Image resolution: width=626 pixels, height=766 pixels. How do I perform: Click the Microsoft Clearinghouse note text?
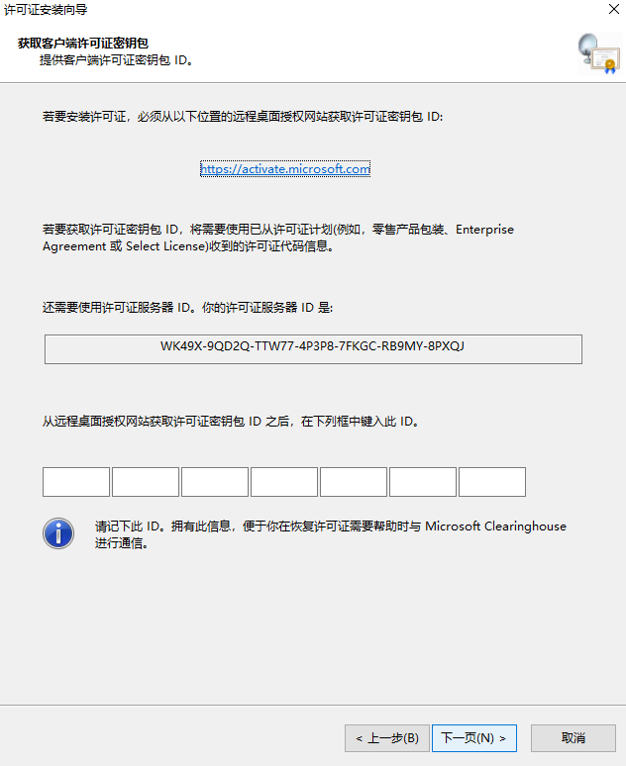(330, 534)
